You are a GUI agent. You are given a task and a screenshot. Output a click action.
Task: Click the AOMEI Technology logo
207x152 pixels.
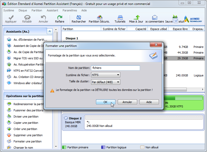(193, 19)
